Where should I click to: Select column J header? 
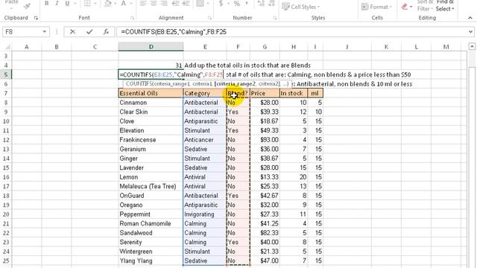click(347, 47)
